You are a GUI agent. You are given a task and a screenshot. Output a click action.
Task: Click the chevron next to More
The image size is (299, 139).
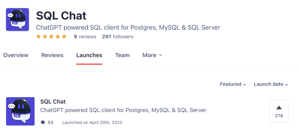(x=160, y=55)
